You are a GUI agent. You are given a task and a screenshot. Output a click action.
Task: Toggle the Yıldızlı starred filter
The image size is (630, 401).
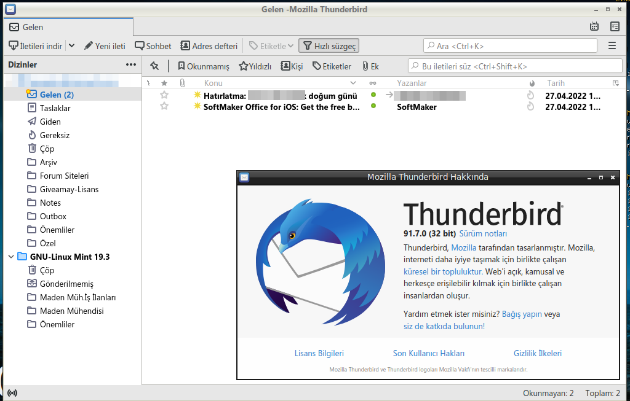[x=255, y=66]
